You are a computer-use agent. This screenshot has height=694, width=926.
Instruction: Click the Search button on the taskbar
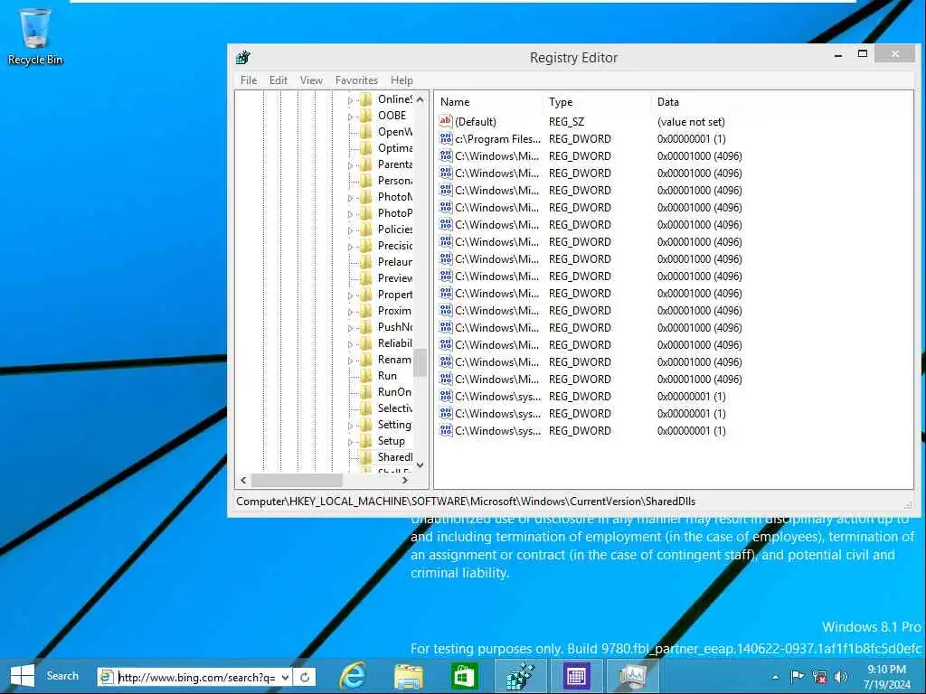(x=62, y=676)
